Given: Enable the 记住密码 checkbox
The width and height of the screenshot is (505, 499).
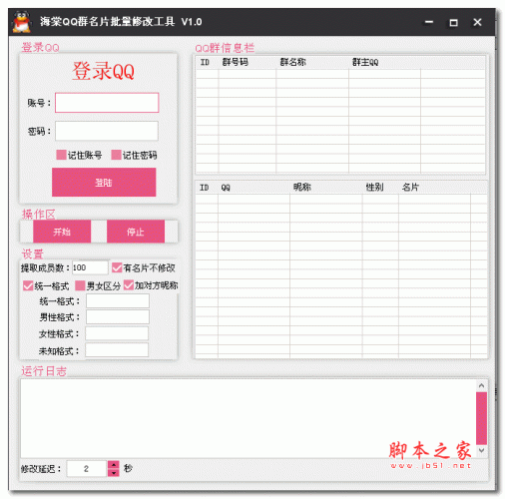Looking at the screenshot, I should pyautogui.click(x=116, y=155).
